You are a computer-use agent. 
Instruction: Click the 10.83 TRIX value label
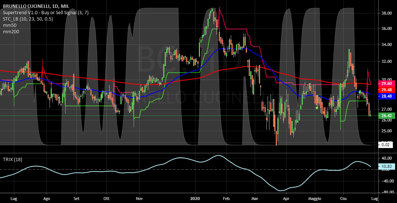[x=386, y=166]
